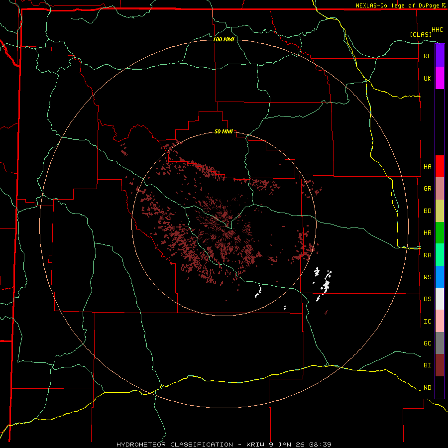Click the BI brown legend swatch
Screen dimensions: 448x448
[x=440, y=365]
